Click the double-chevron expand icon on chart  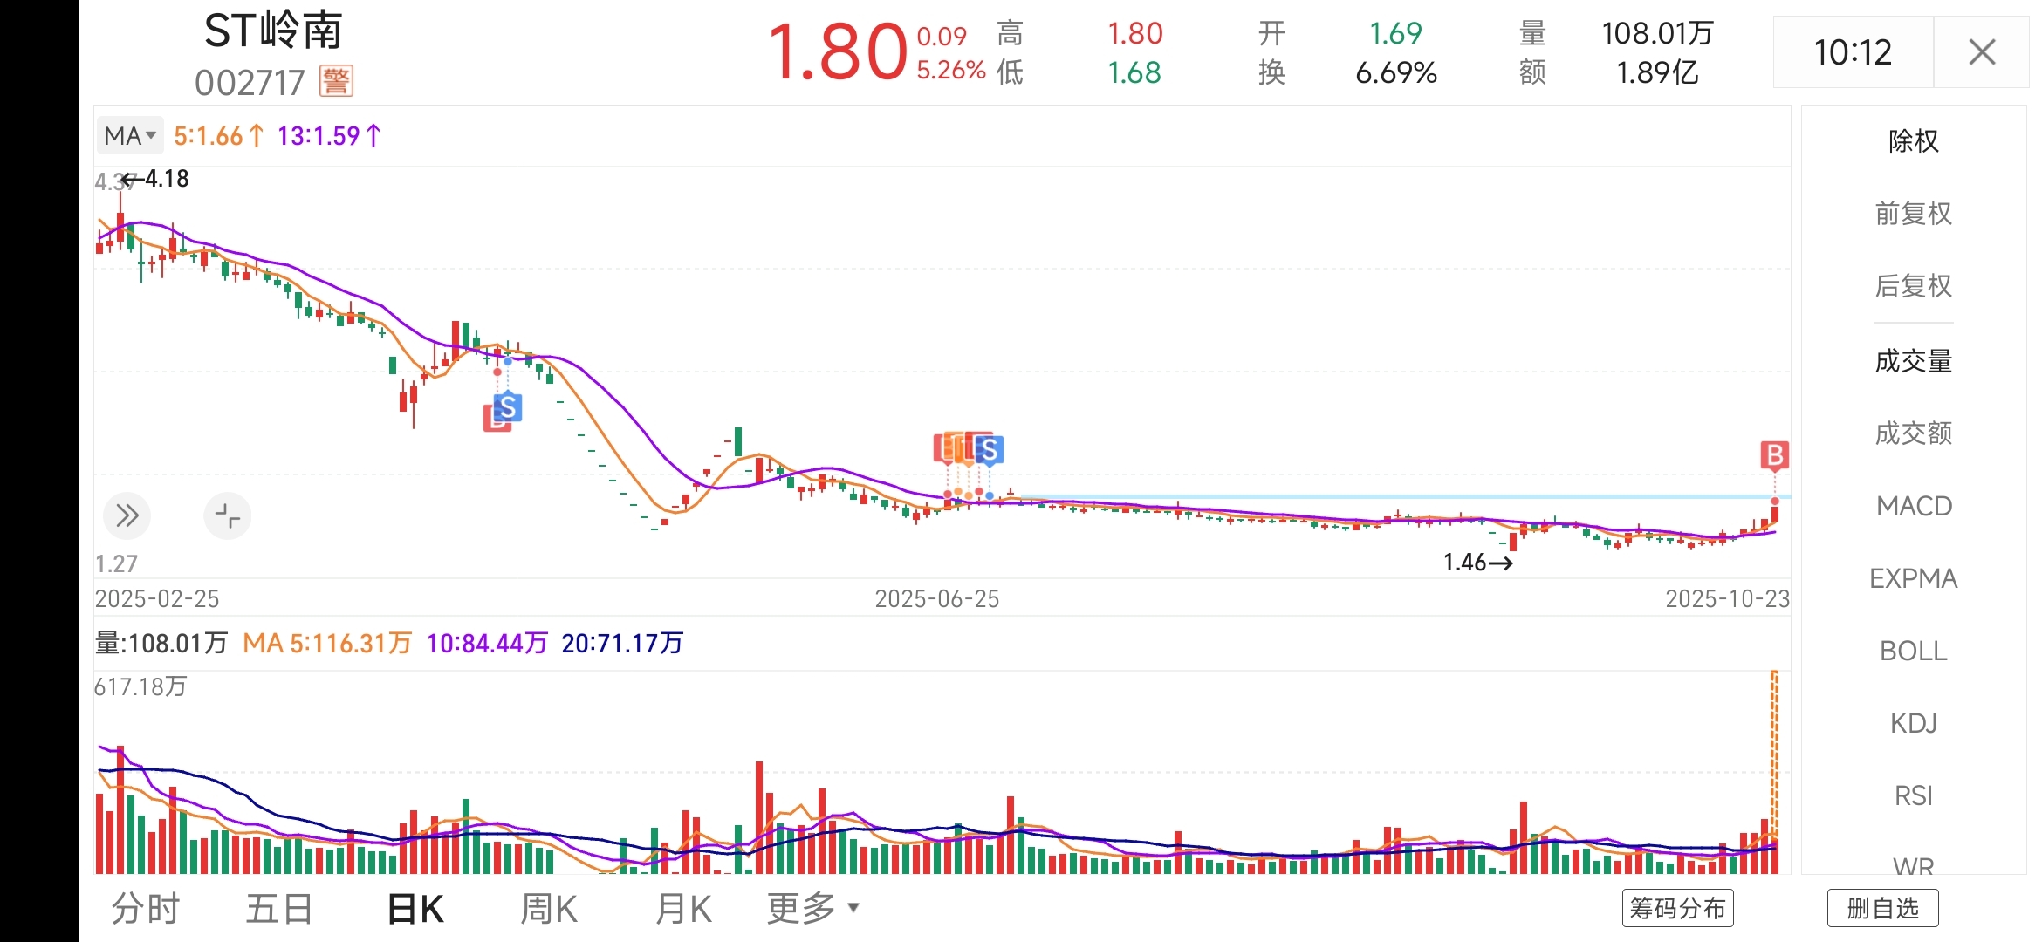[127, 515]
